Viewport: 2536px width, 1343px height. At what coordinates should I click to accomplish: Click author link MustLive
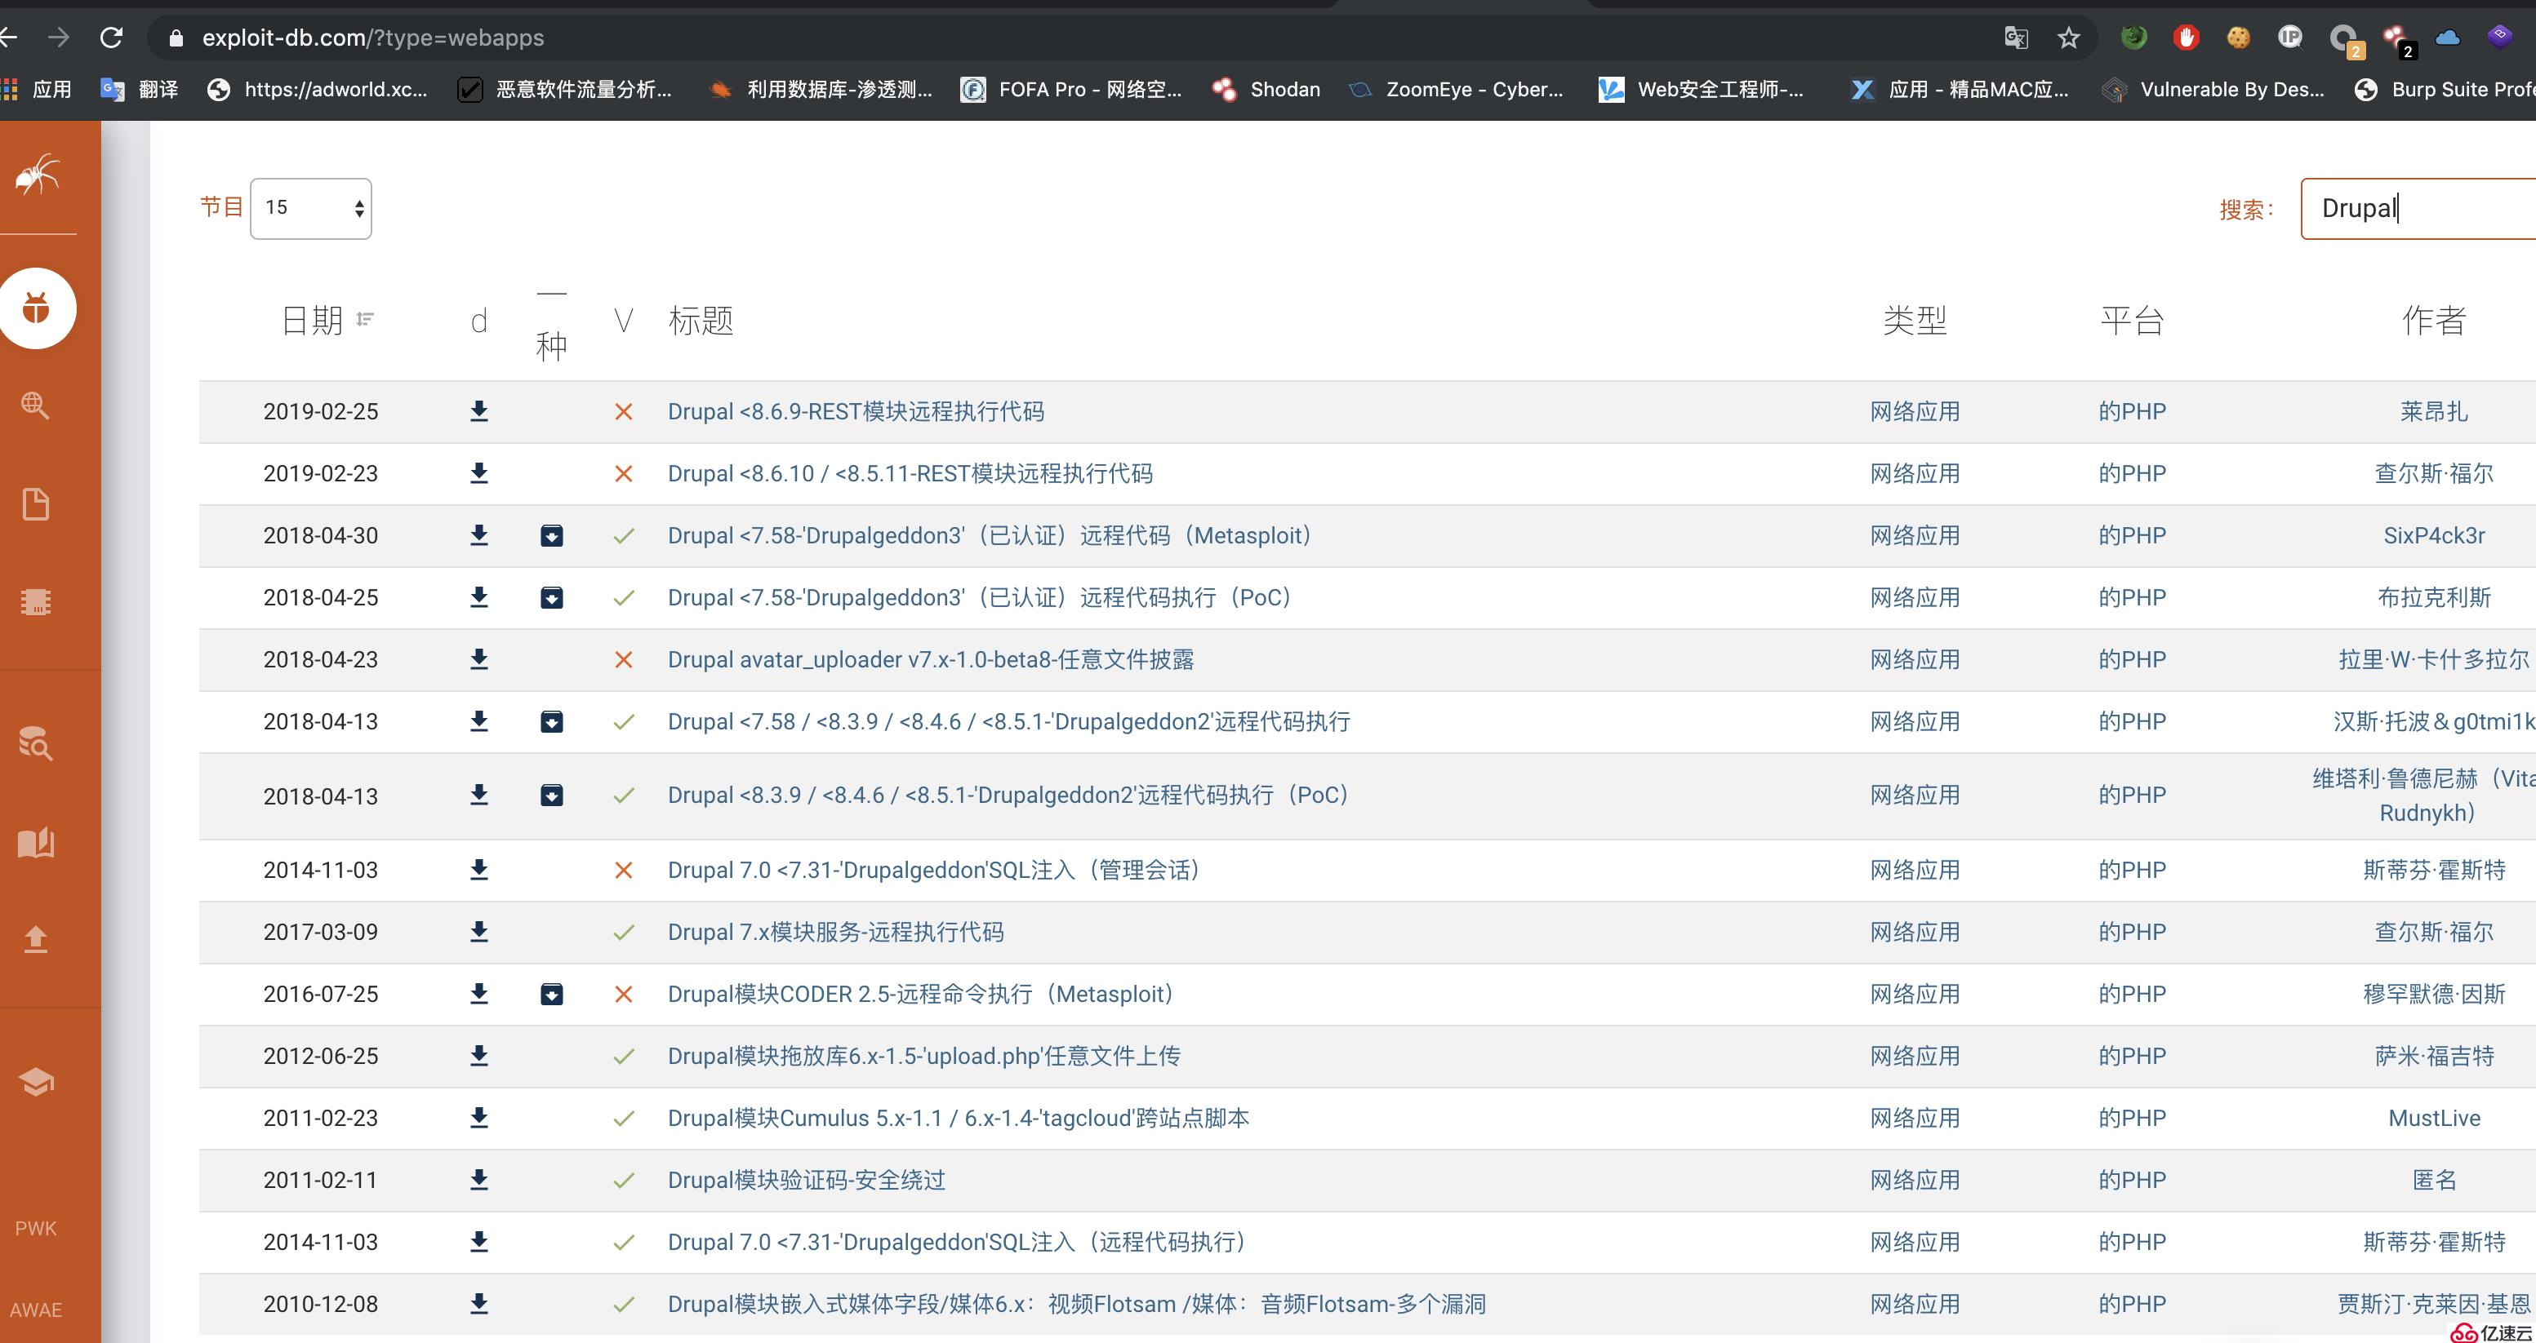point(2434,1118)
